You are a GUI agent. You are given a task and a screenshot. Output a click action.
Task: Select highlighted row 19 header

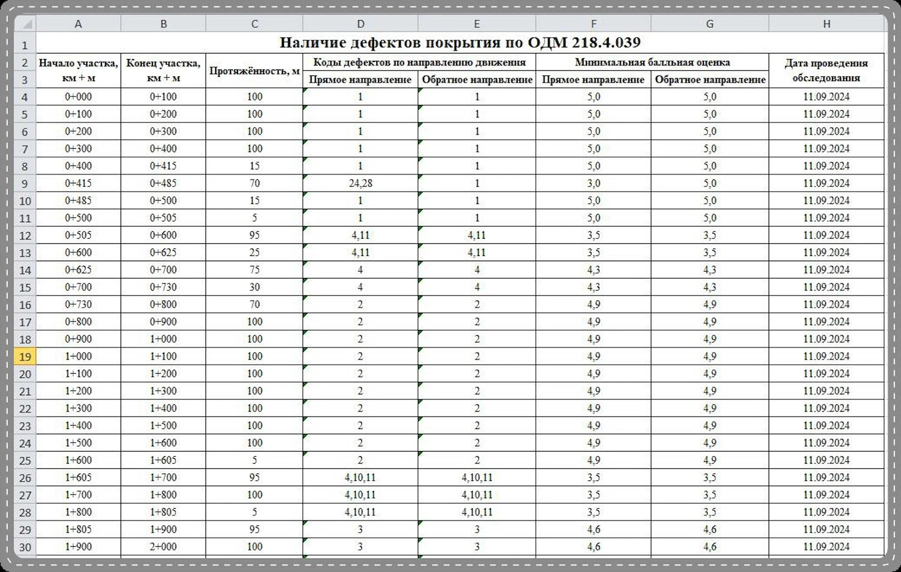pos(25,357)
